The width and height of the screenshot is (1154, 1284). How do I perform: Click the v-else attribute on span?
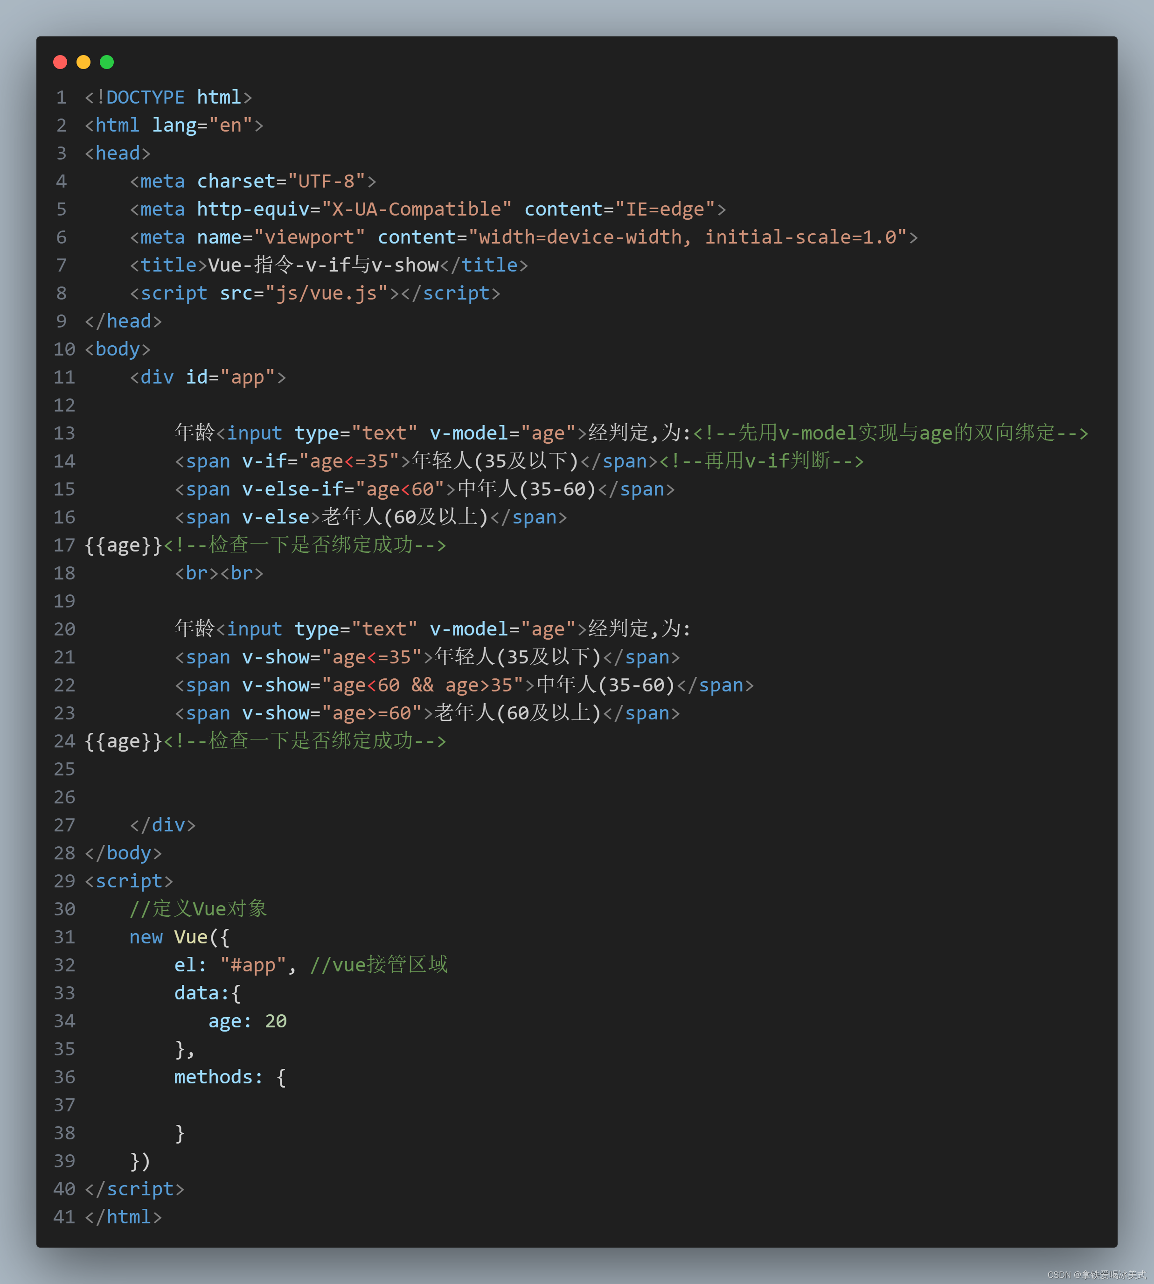point(275,517)
